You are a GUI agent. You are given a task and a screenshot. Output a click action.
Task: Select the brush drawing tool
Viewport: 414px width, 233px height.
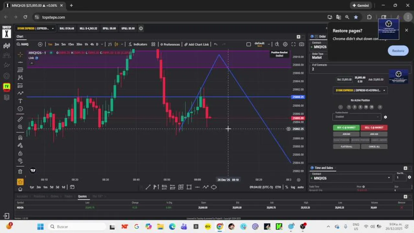click(20, 93)
